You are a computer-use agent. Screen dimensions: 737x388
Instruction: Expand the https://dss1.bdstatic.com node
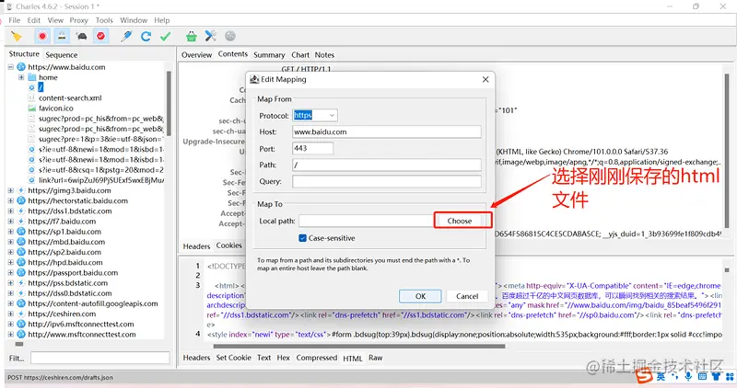click(10, 211)
